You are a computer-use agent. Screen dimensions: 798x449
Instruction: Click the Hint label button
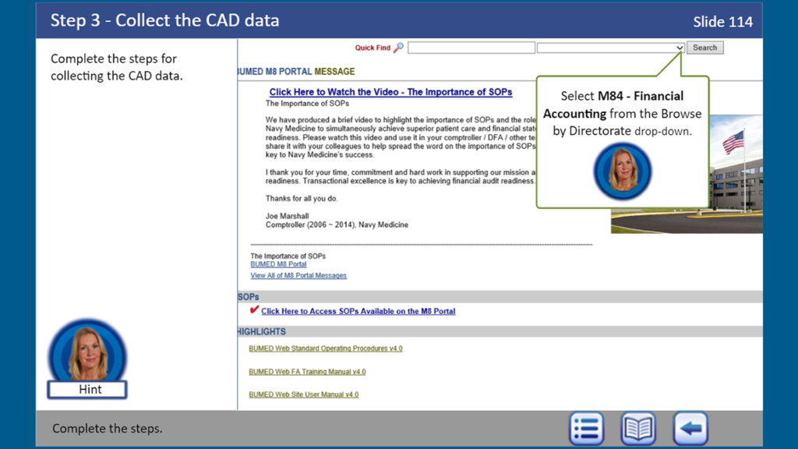point(90,389)
